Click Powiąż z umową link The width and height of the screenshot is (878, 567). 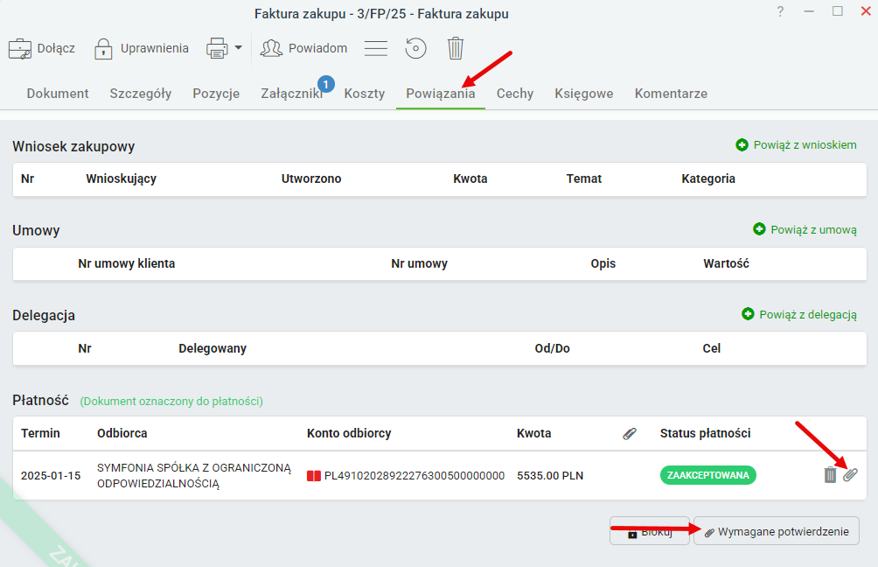813,230
